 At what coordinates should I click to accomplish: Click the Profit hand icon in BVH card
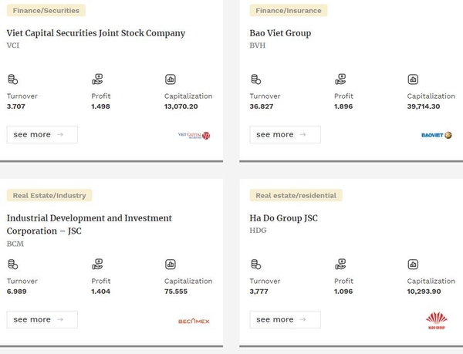click(x=340, y=79)
